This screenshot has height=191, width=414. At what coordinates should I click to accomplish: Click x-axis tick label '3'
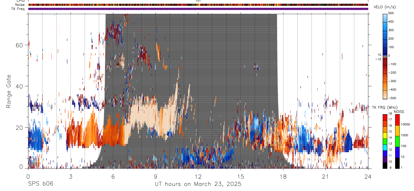tap(70, 177)
